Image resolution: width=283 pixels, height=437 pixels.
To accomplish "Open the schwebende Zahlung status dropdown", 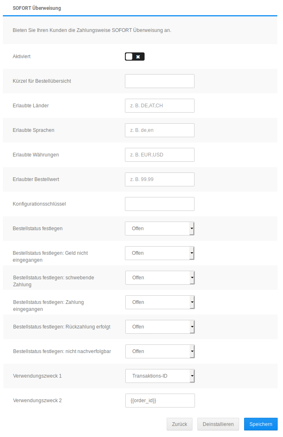I will pos(160,278).
